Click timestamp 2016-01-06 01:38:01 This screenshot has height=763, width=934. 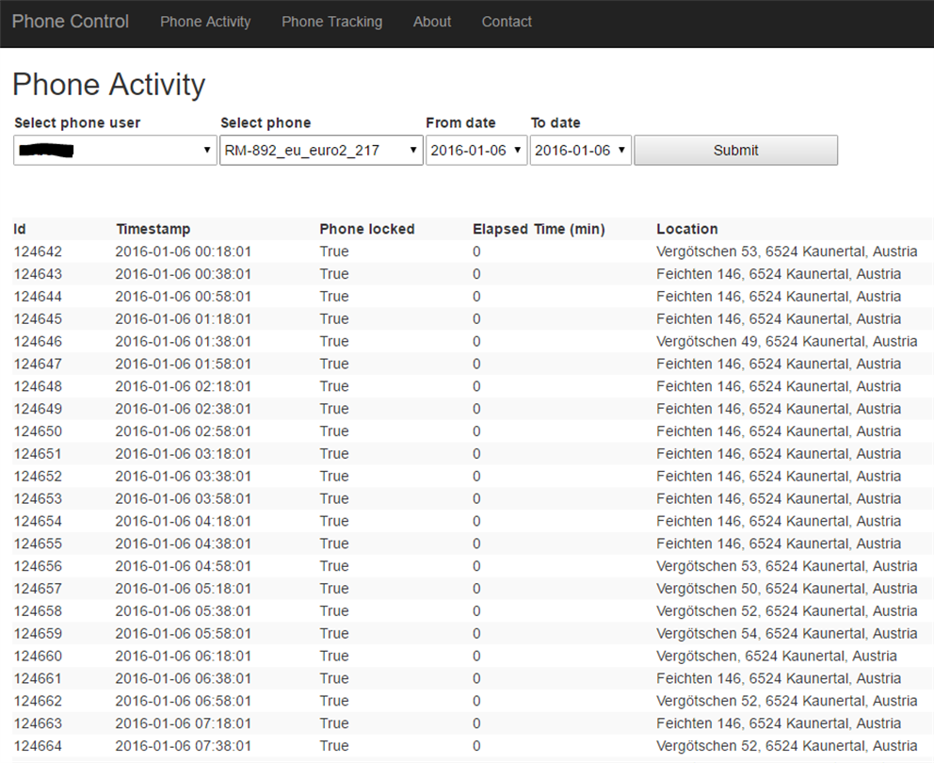(x=184, y=341)
